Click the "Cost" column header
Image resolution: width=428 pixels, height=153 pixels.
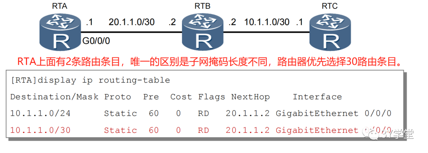point(181,97)
